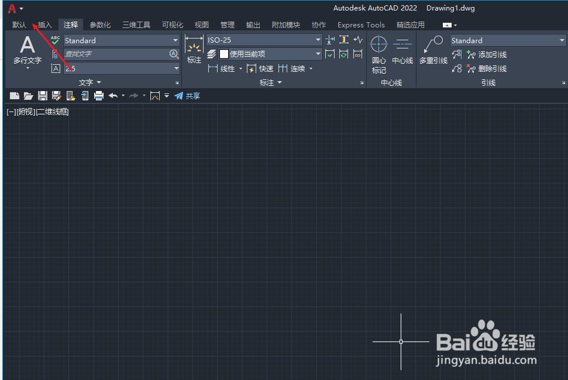Click the printer plot icon

tap(99, 96)
